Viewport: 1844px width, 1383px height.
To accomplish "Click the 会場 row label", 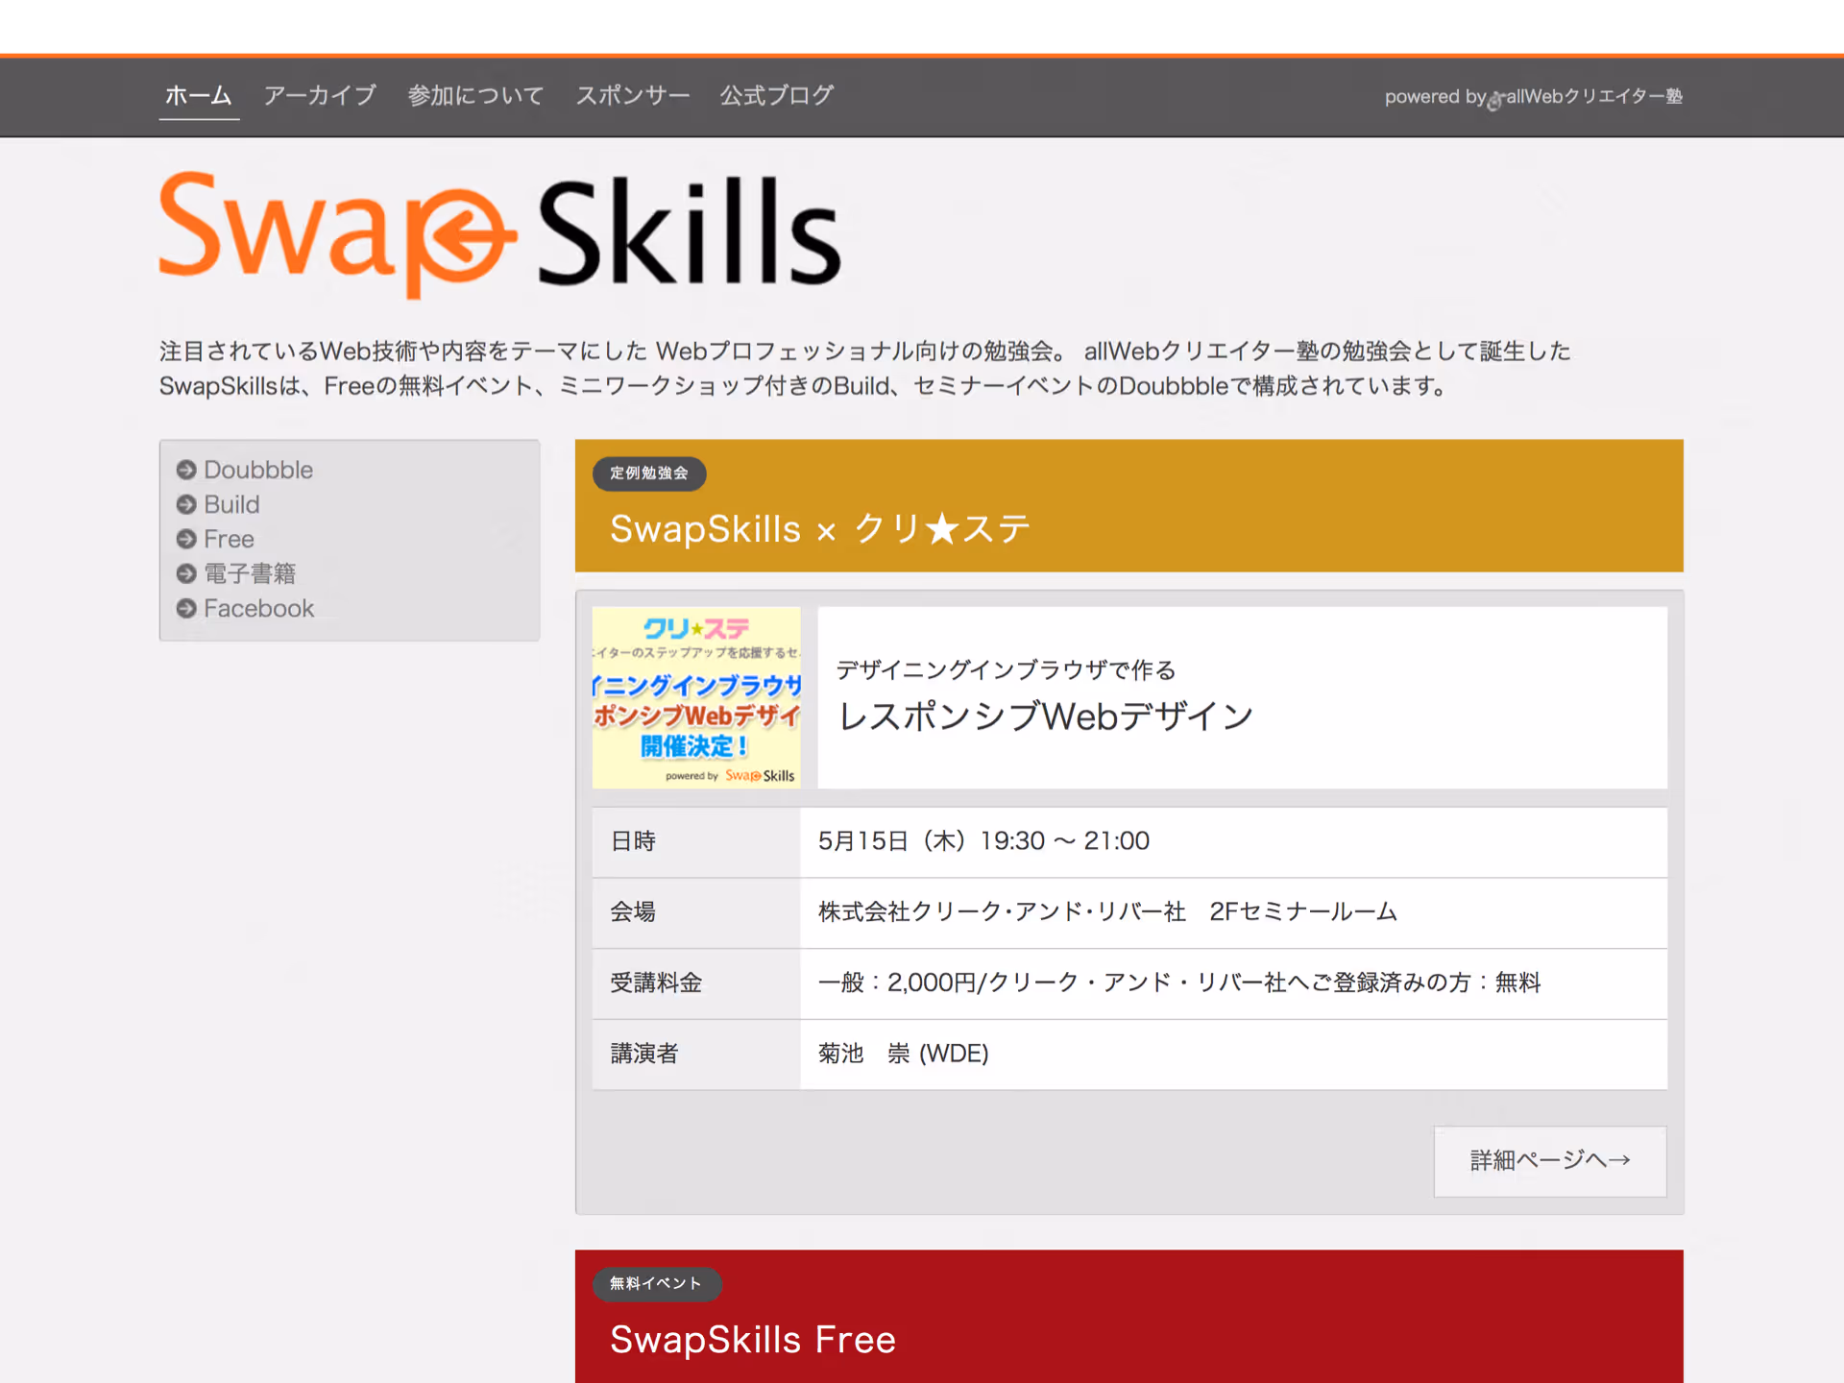I will click(633, 911).
